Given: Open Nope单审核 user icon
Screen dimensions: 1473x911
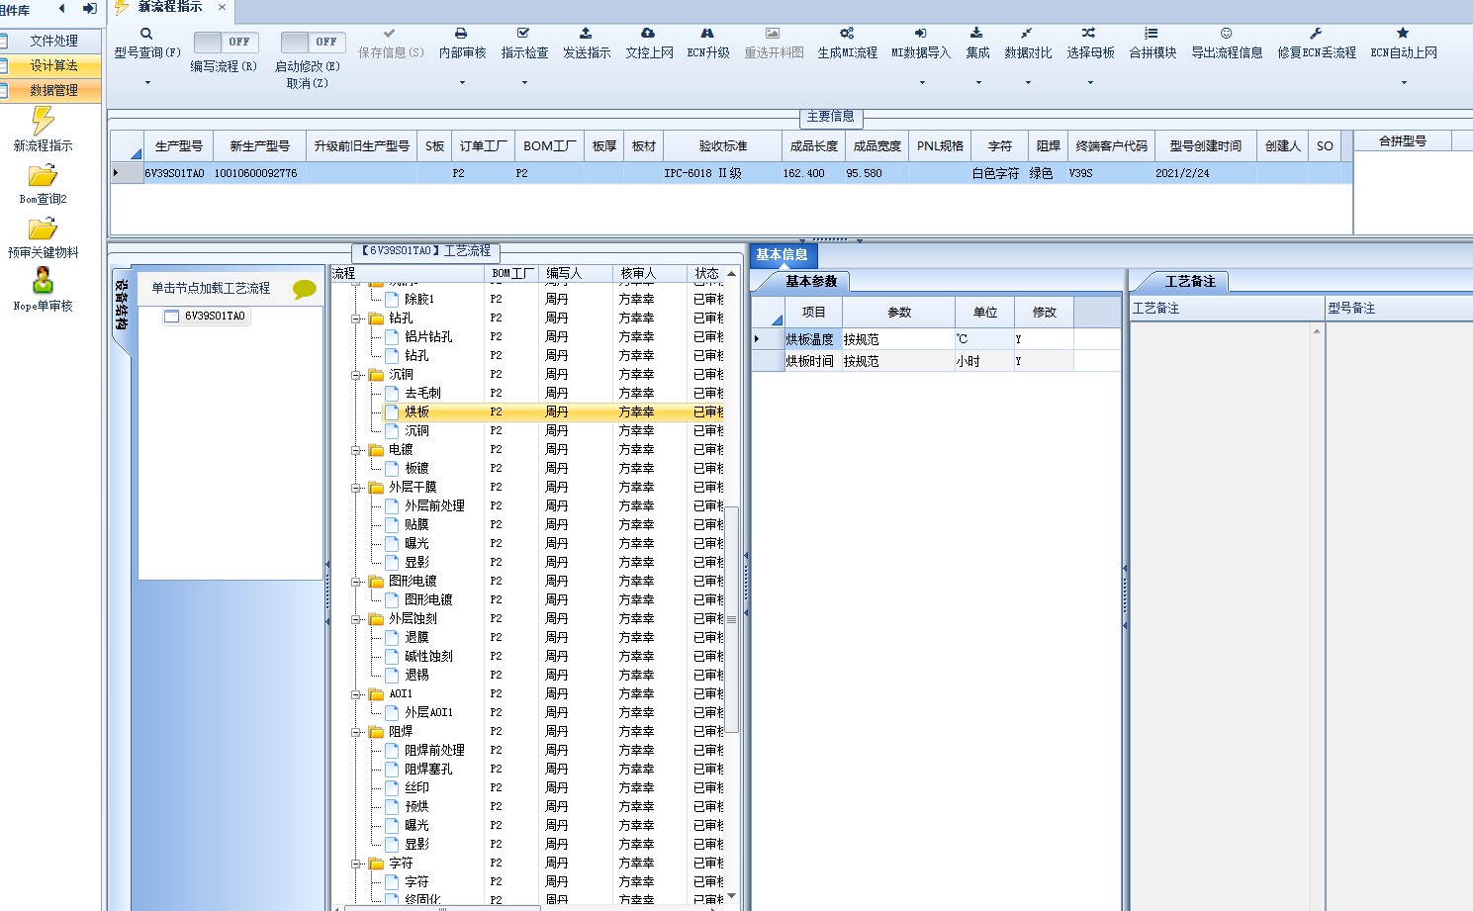Looking at the screenshot, I should click(43, 281).
